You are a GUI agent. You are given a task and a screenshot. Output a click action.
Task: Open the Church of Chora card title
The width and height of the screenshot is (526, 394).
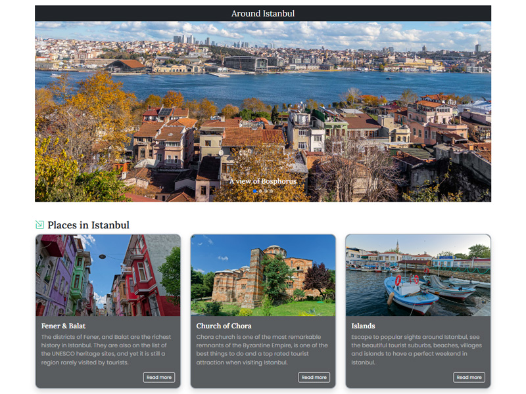pyautogui.click(x=224, y=326)
